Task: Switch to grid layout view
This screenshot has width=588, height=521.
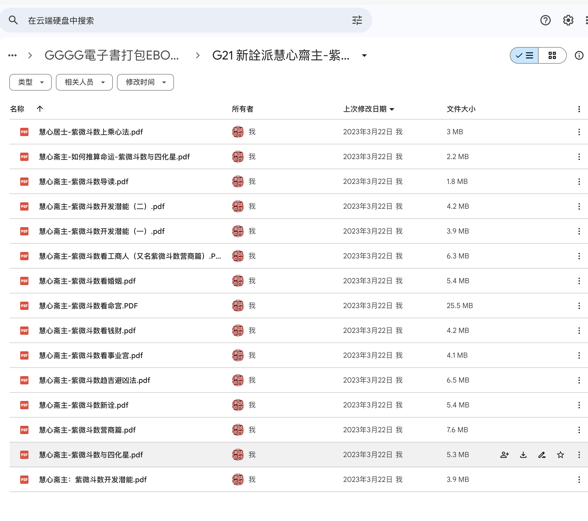Action: (x=552, y=56)
